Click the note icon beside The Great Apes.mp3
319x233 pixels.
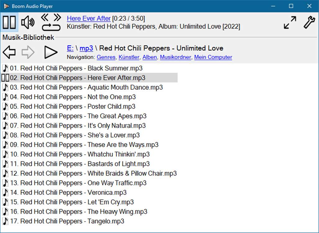pyautogui.click(x=6, y=116)
